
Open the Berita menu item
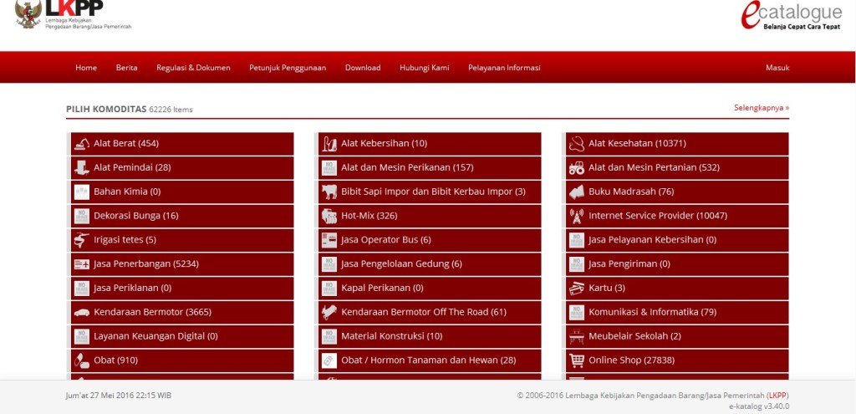[126, 68]
